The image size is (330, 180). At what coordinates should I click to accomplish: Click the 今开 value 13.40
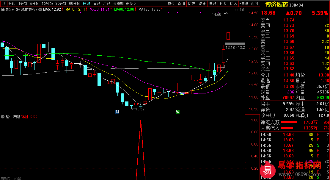click(x=289, y=75)
